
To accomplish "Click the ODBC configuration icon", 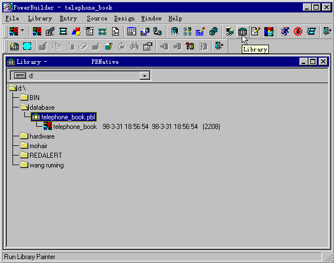I will tap(174, 32).
